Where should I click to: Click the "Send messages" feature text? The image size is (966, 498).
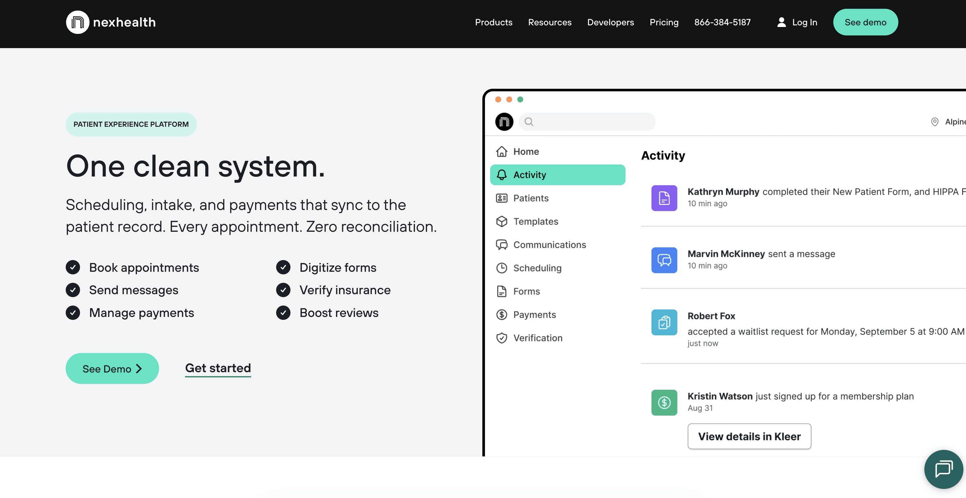(x=133, y=290)
